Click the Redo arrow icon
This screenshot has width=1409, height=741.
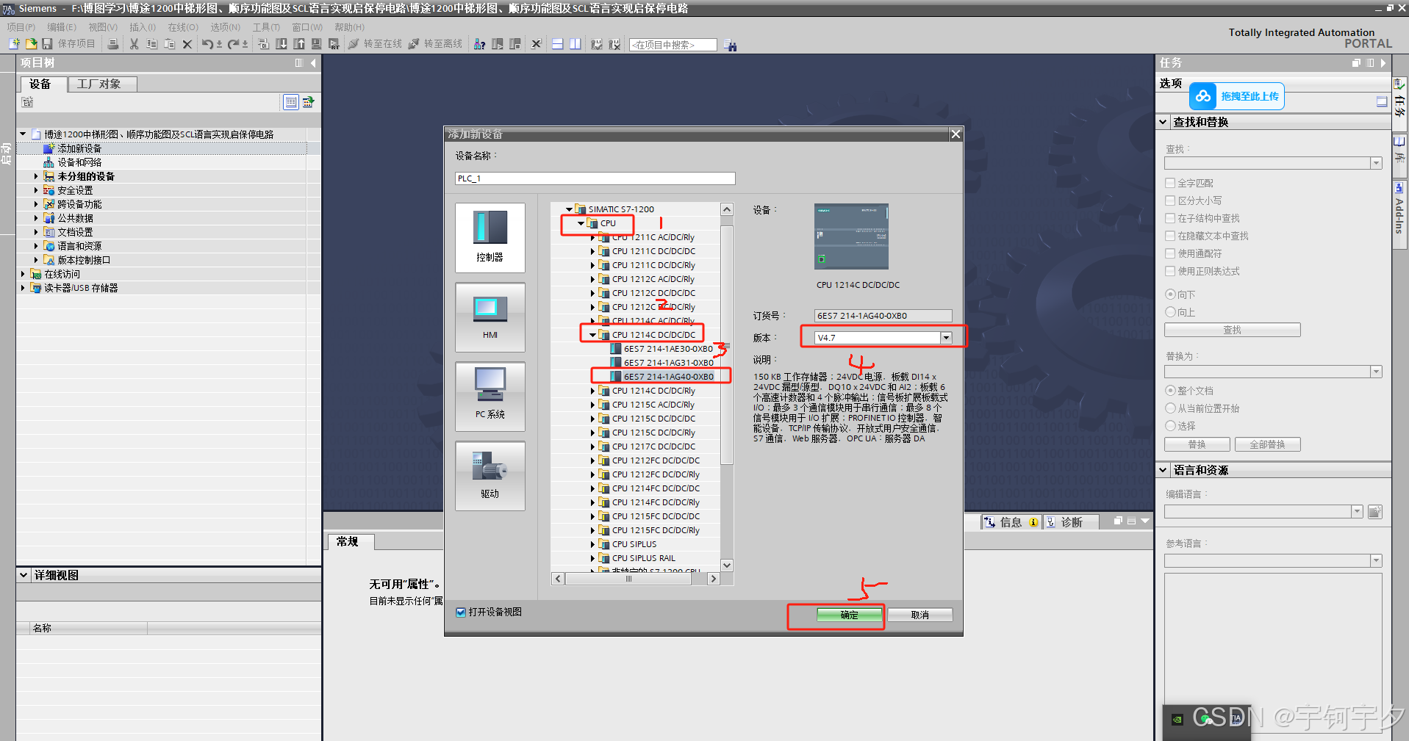[233, 44]
